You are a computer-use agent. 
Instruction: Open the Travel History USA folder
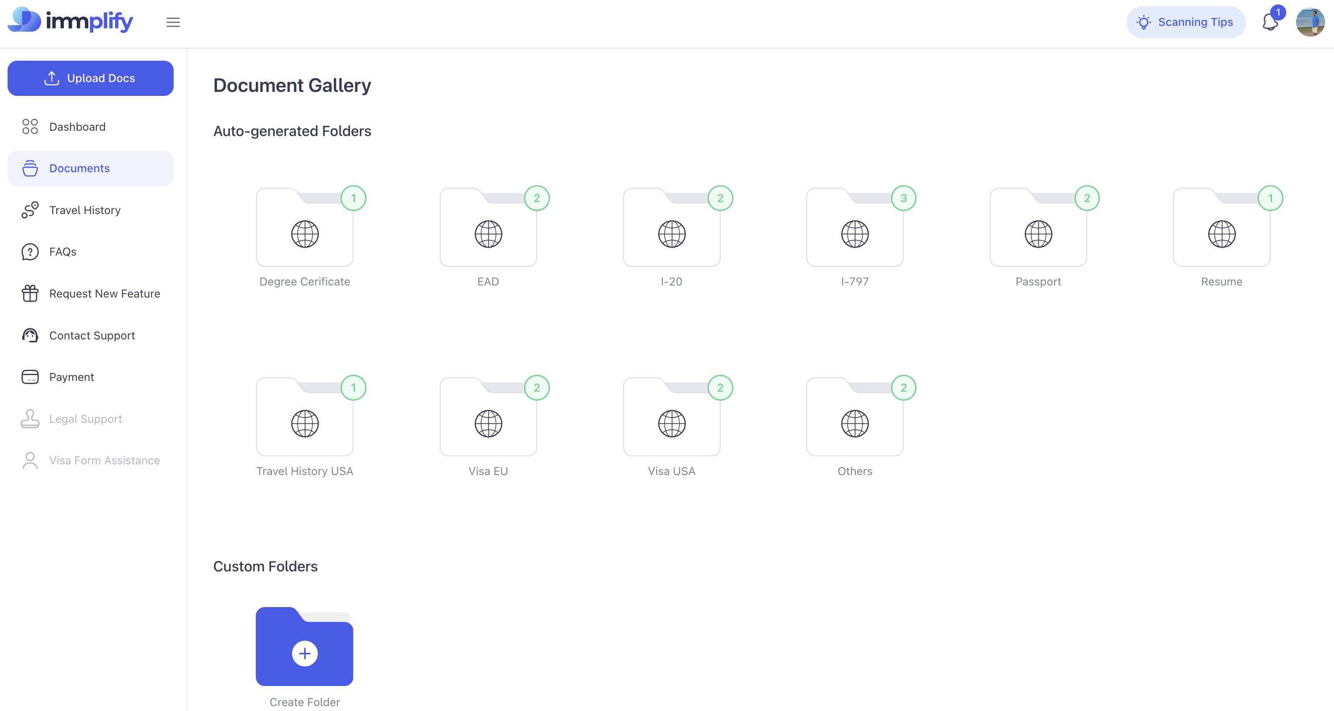coord(304,418)
